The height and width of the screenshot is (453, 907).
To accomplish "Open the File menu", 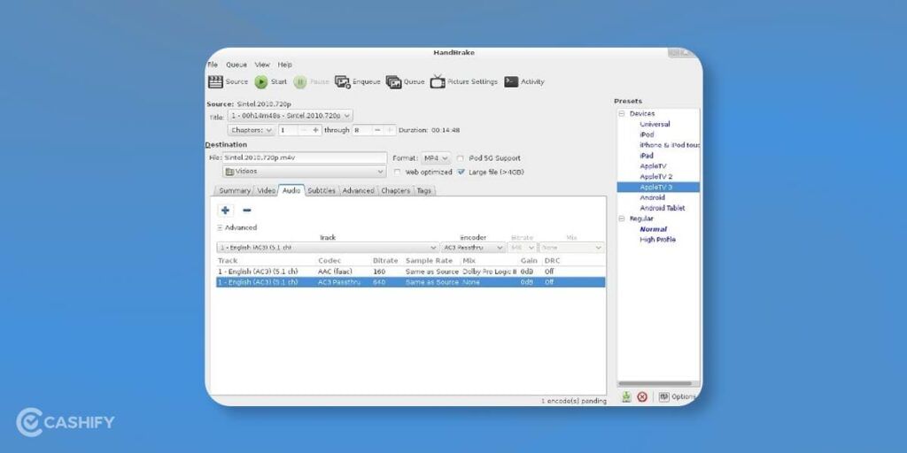I will 213,65.
